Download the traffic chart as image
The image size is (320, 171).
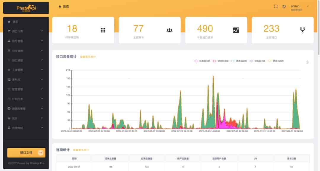[307, 62]
